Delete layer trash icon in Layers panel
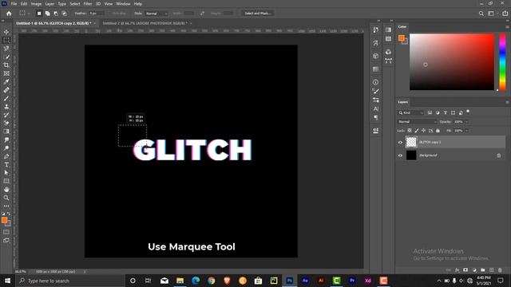Viewport: 511px width, 287px height. pos(500,270)
